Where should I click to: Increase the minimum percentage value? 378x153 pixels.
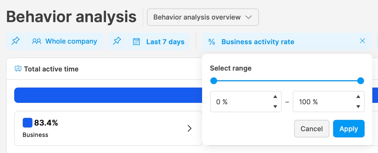click(275, 97)
